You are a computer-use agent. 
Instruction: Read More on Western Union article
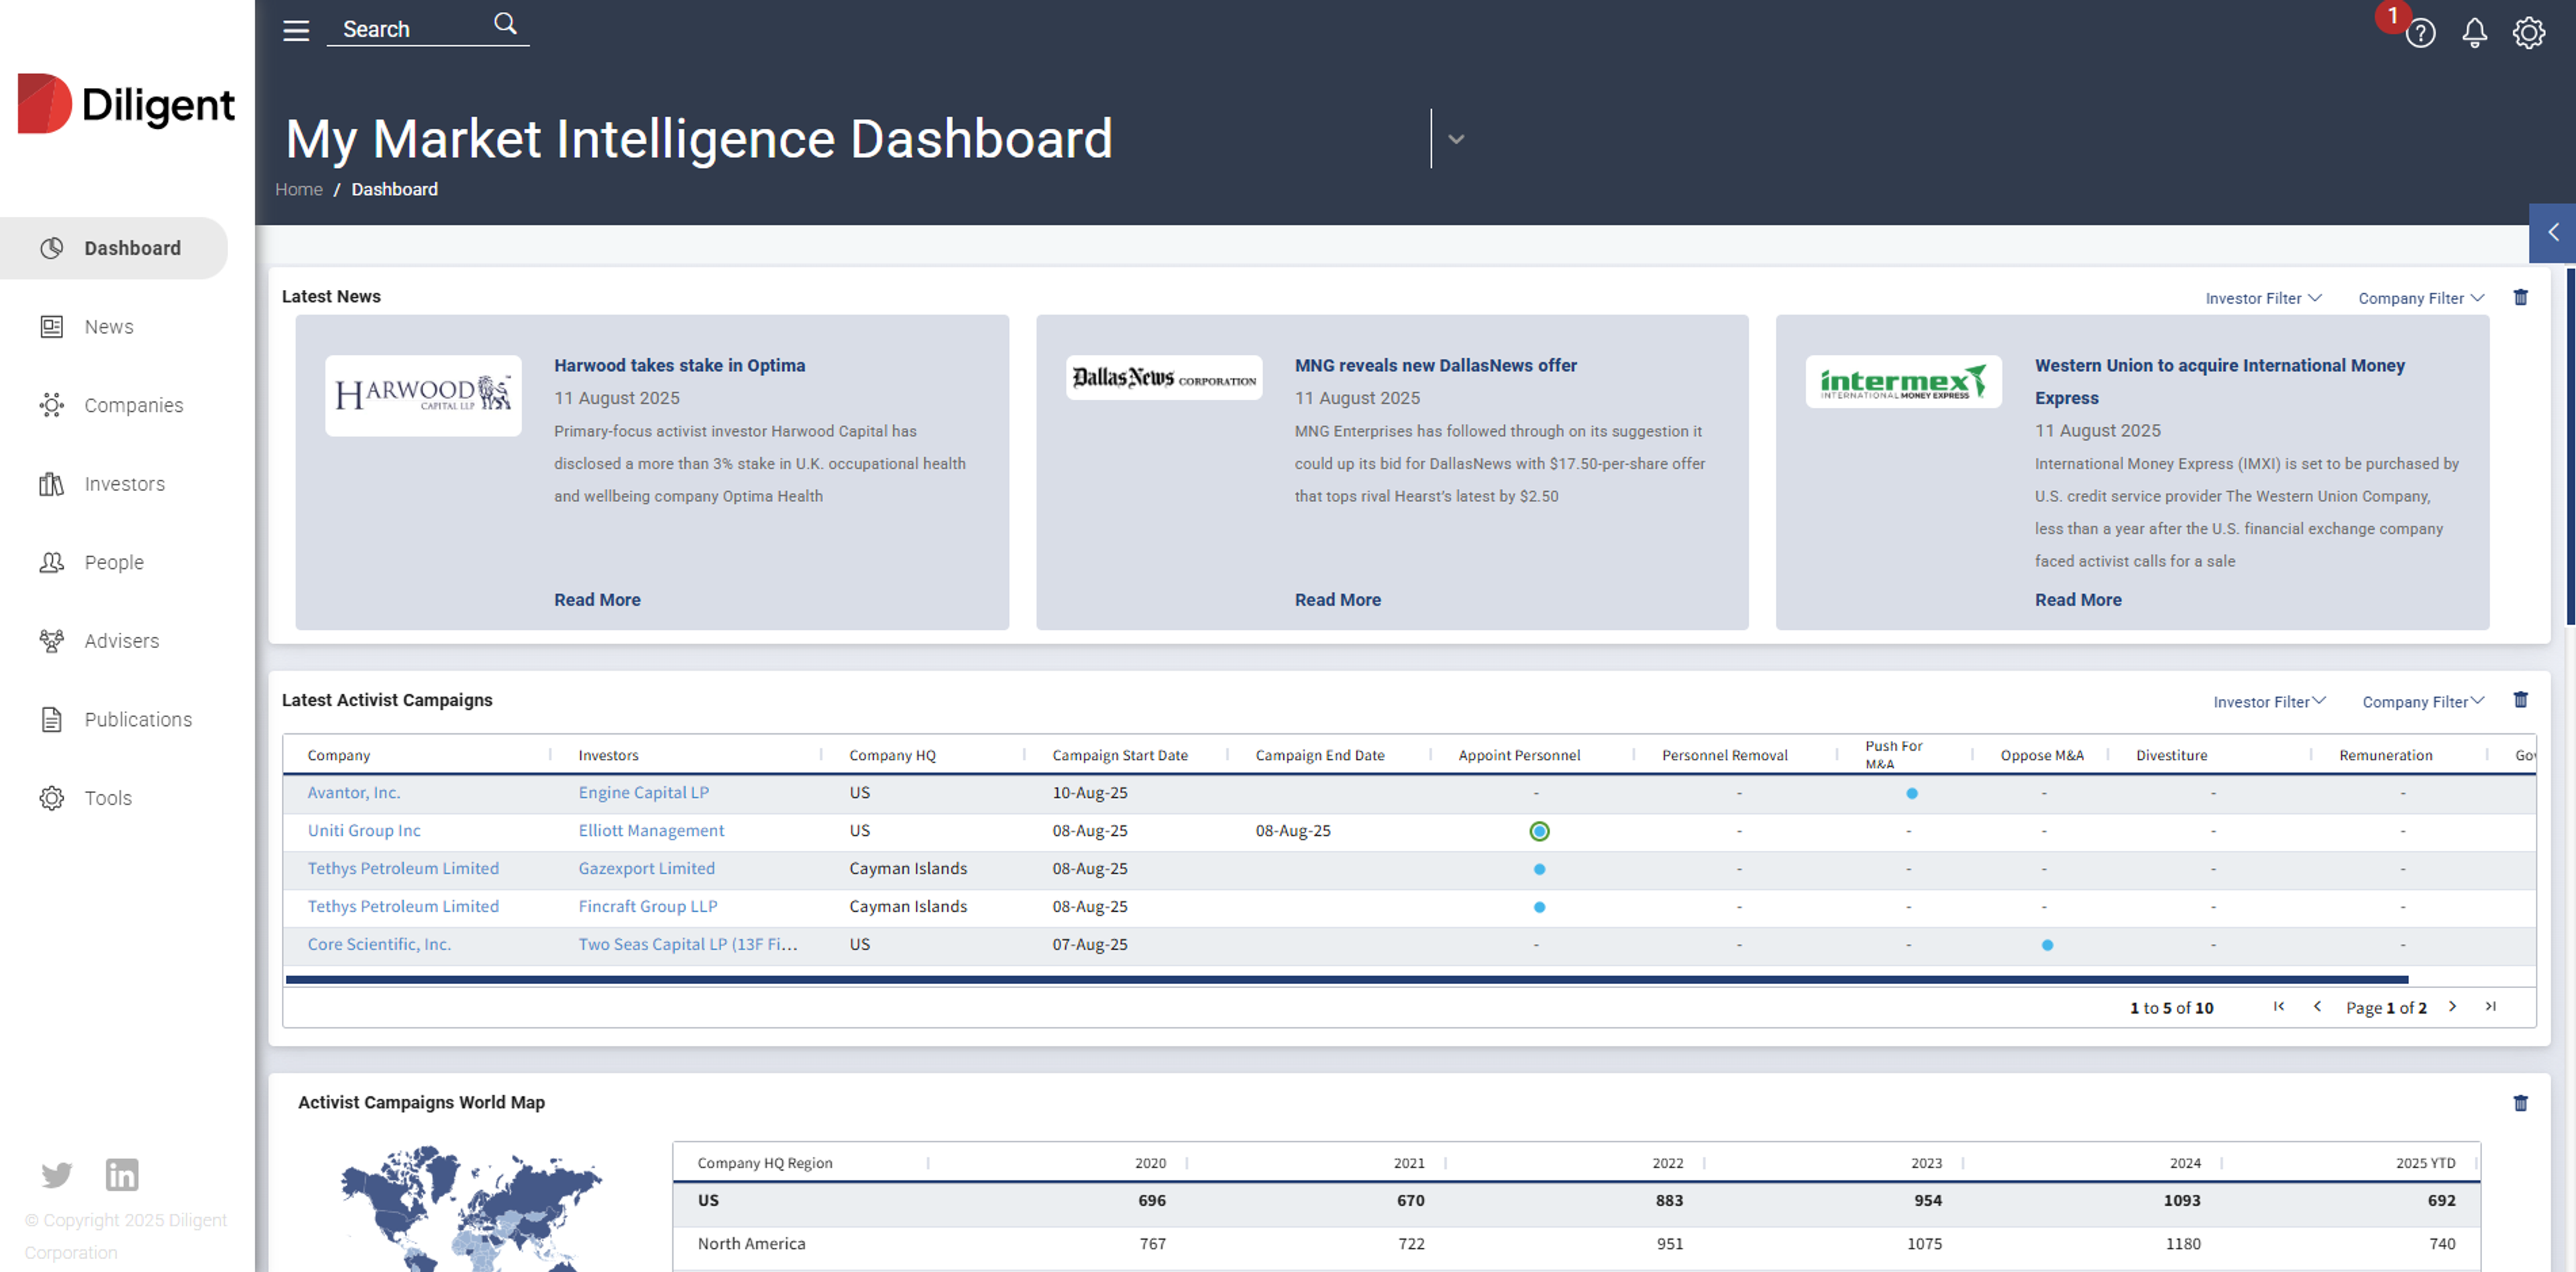click(2078, 600)
